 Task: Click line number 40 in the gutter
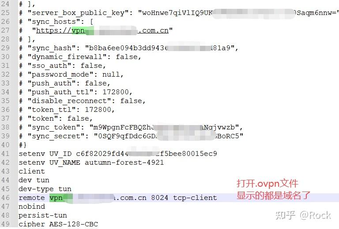(x=5, y=145)
